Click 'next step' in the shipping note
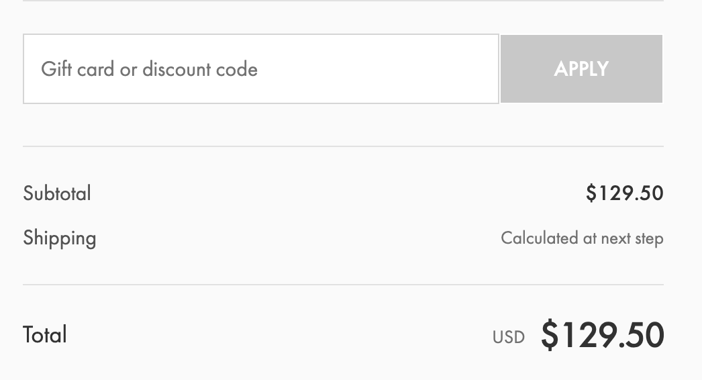The image size is (702, 380). (x=632, y=238)
